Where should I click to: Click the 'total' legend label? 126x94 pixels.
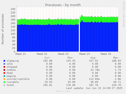10,85
